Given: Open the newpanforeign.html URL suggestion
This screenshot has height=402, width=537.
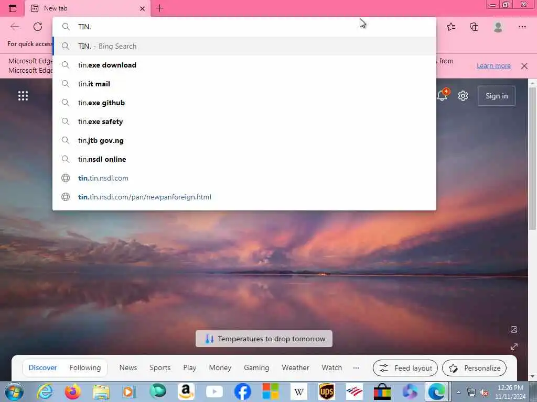Looking at the screenshot, I should (x=244, y=197).
